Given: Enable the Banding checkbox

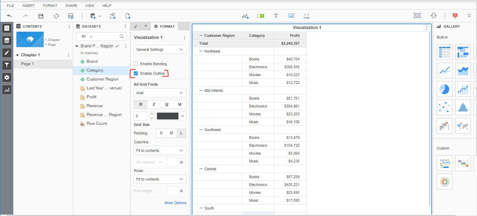Looking at the screenshot, I should click(x=135, y=64).
